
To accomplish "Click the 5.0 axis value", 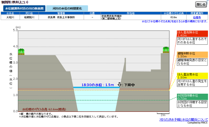I will [x=15, y=30].
